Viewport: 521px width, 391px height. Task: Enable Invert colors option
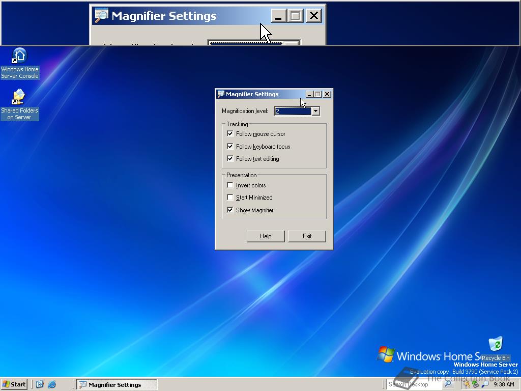click(x=230, y=185)
